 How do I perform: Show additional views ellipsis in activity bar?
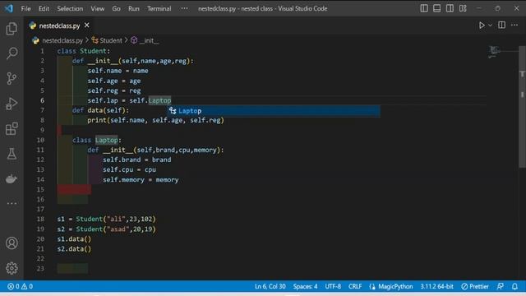pos(12,203)
